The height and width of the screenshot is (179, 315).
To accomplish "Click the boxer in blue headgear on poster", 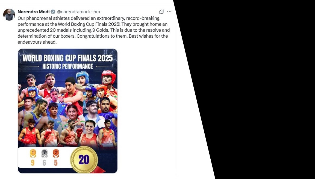I will pyautogui.click(x=83, y=78).
